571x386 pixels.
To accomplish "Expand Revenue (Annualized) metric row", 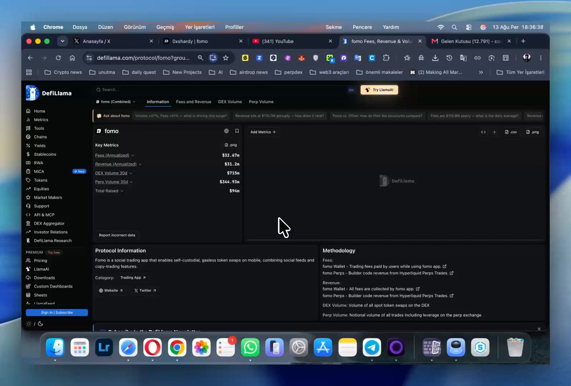I will pyautogui.click(x=118, y=164).
